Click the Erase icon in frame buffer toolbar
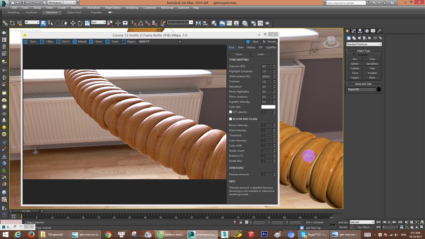 [x=91, y=41]
